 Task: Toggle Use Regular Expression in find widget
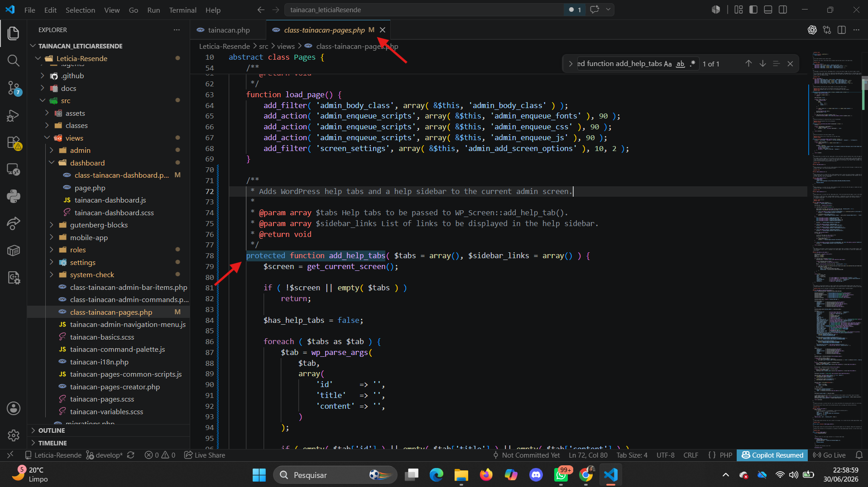coord(692,64)
